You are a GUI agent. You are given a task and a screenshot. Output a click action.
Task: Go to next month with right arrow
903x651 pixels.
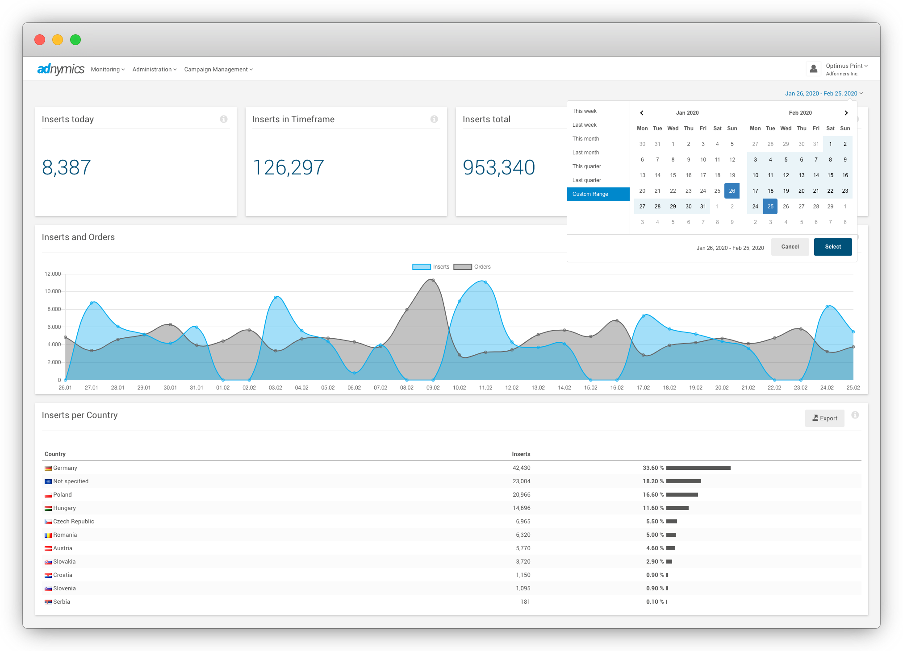[x=846, y=113]
